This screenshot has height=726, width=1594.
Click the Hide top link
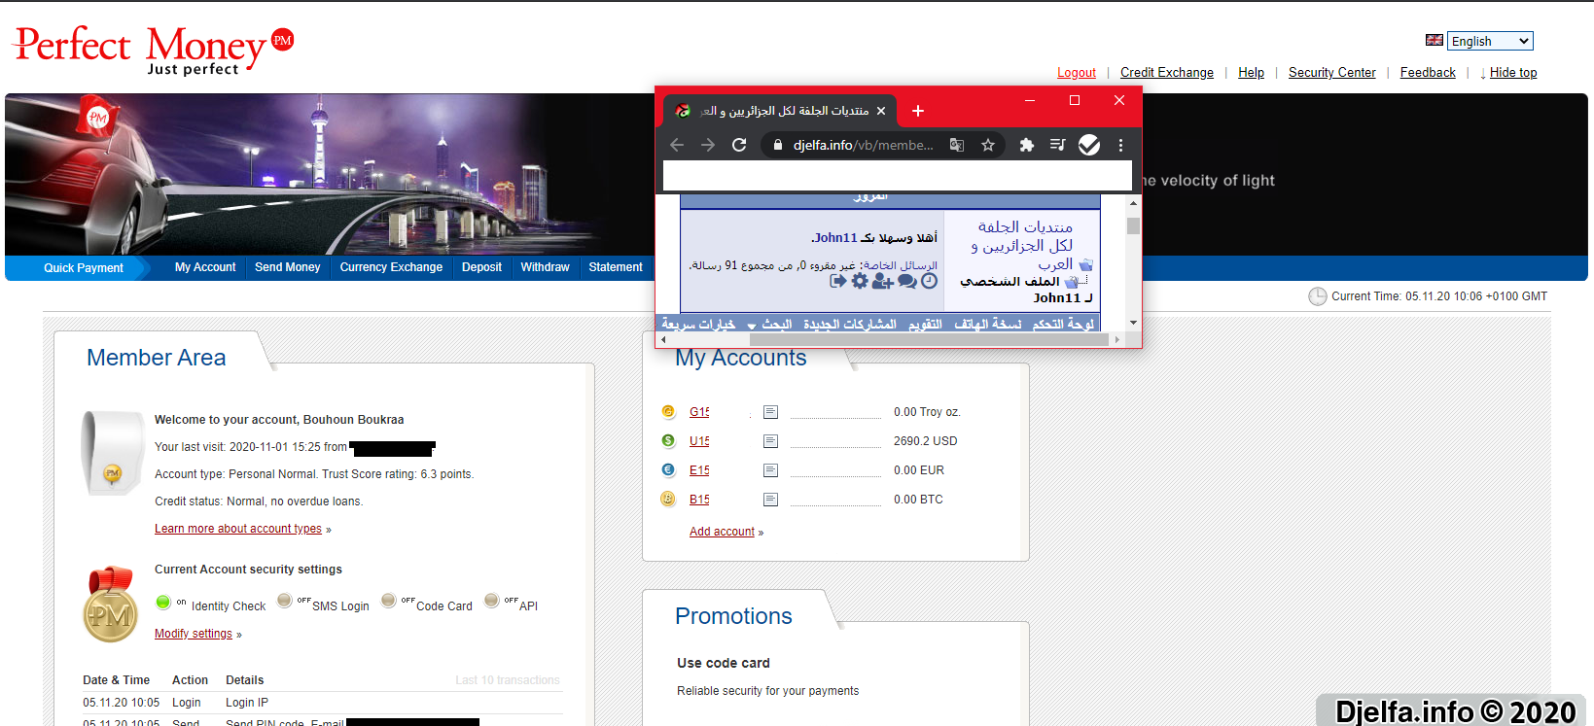pos(1513,73)
